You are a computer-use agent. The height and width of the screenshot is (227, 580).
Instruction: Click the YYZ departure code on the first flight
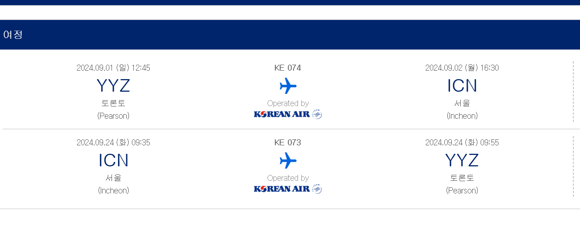pyautogui.click(x=113, y=86)
